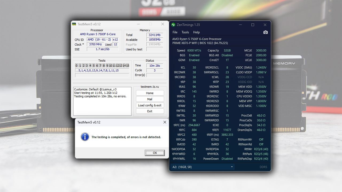Click the BGS Alt Disabled value
342x192 pixels.
click(x=227, y=55)
